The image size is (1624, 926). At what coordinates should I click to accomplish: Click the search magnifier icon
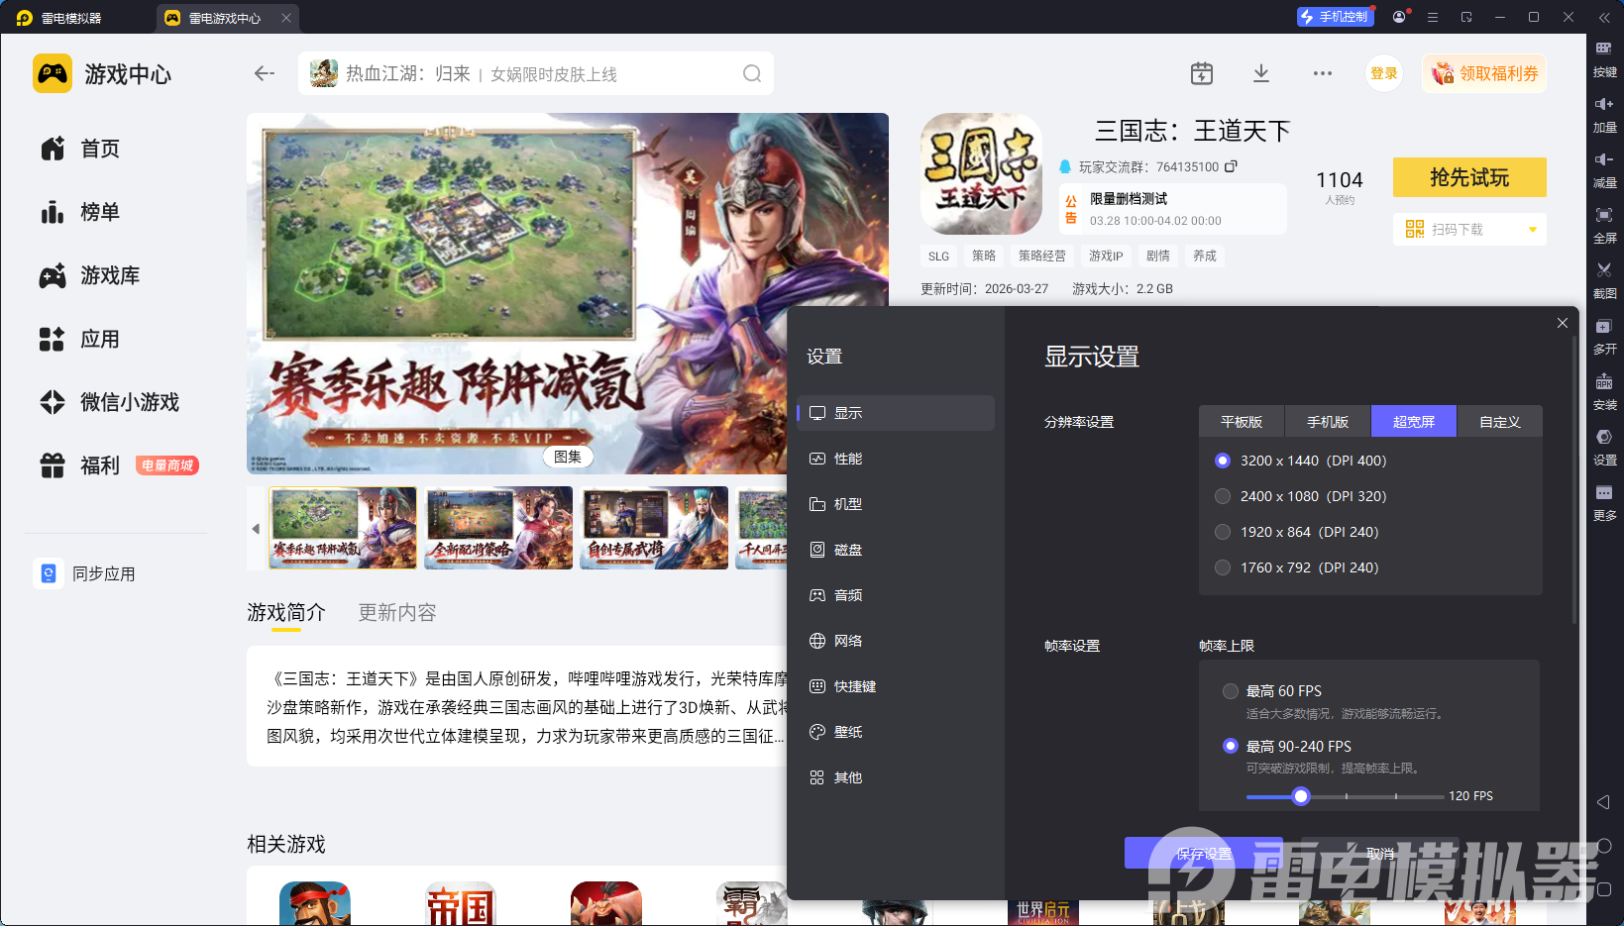(x=752, y=73)
